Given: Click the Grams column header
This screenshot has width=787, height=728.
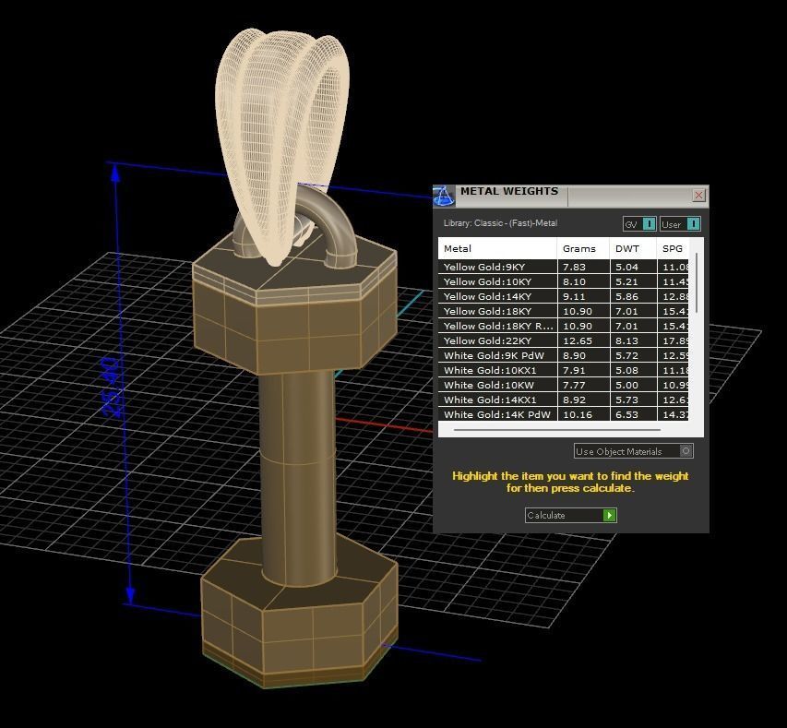Looking at the screenshot, I should [583, 248].
